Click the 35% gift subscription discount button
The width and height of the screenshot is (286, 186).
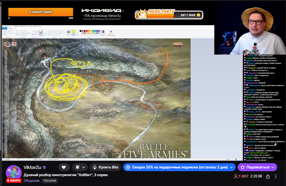coord(179,167)
